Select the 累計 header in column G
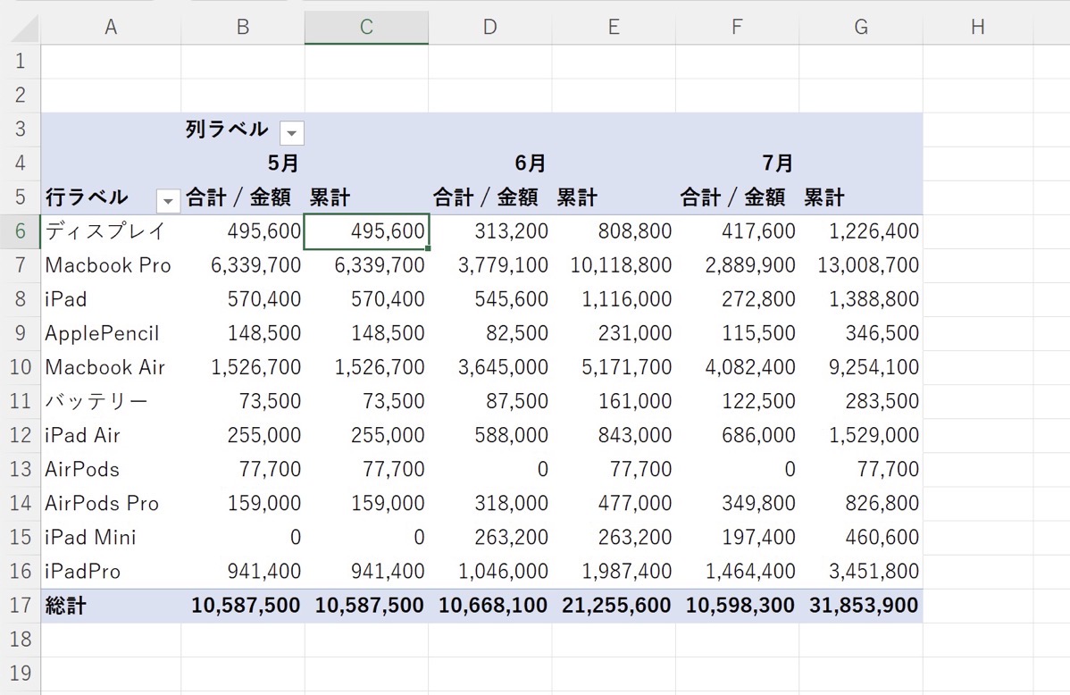 (x=860, y=198)
